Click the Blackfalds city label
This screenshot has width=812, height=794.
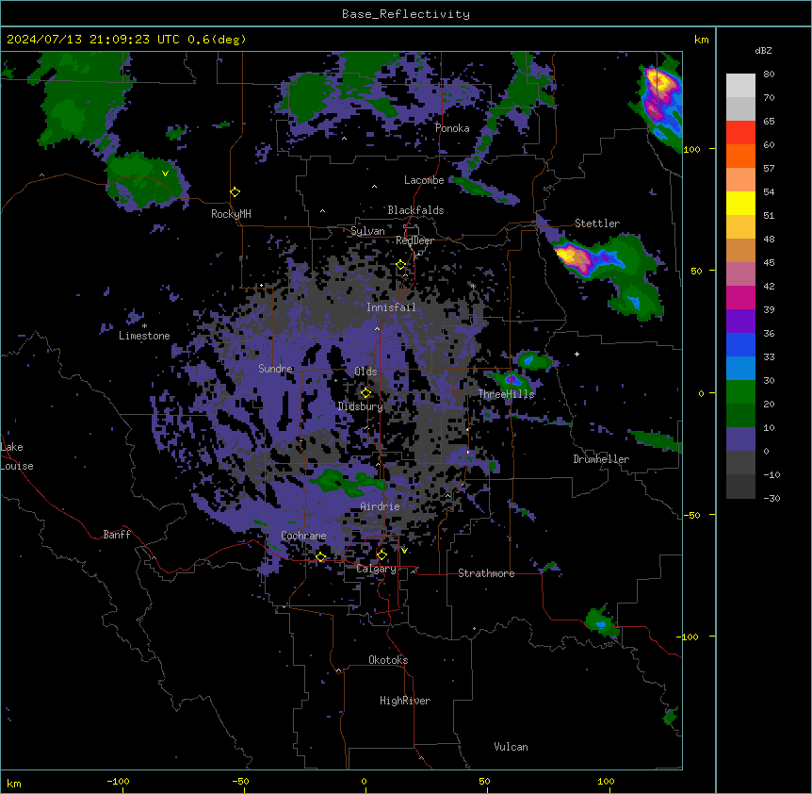tap(415, 210)
